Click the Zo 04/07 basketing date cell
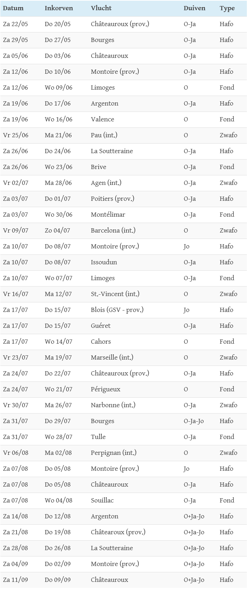This screenshot has height=590, width=249. pos(57,230)
